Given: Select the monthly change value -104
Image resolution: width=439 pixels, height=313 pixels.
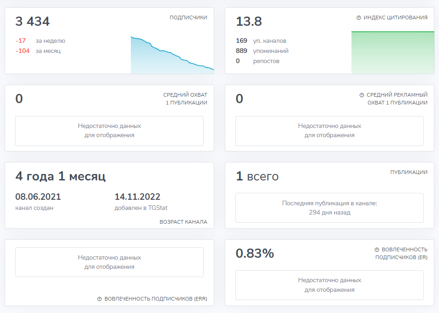Looking at the screenshot, I should [x=23, y=51].
